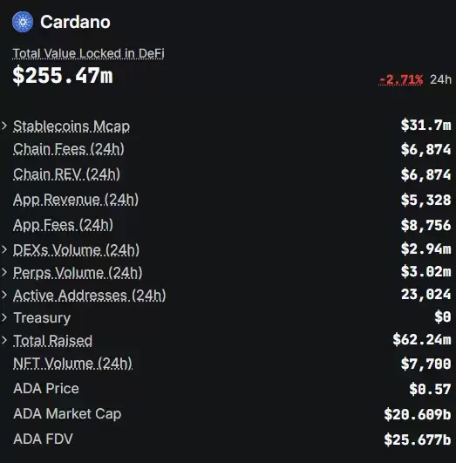Click the Total Value Locked in DeFi label
456x463 pixels.
88,54
